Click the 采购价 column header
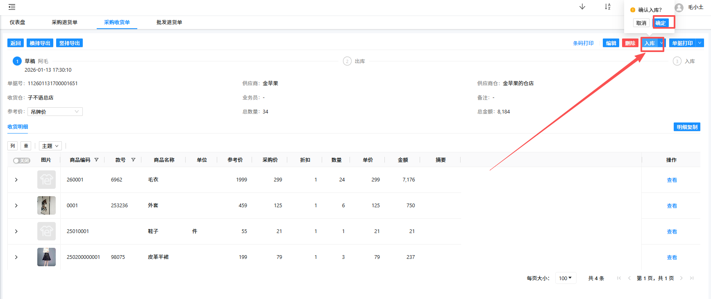Viewport: 711px width, 299px height. click(270, 160)
